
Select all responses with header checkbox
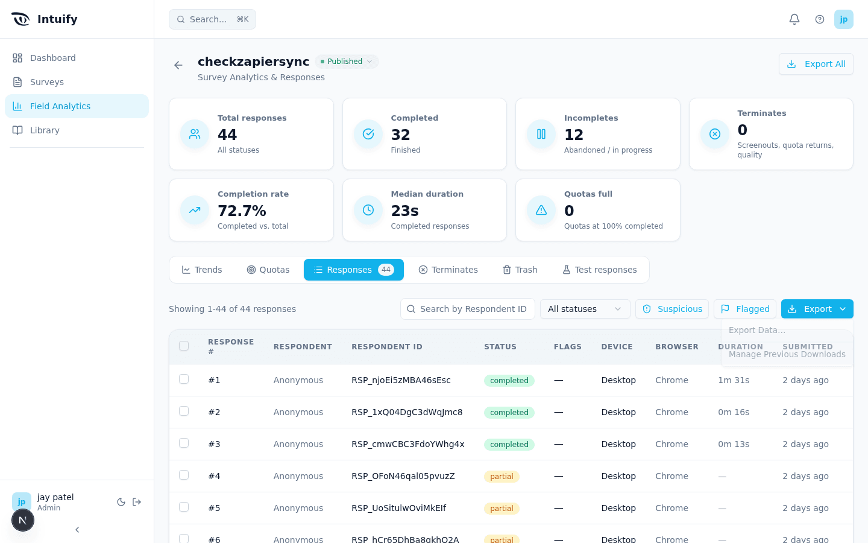point(184,346)
